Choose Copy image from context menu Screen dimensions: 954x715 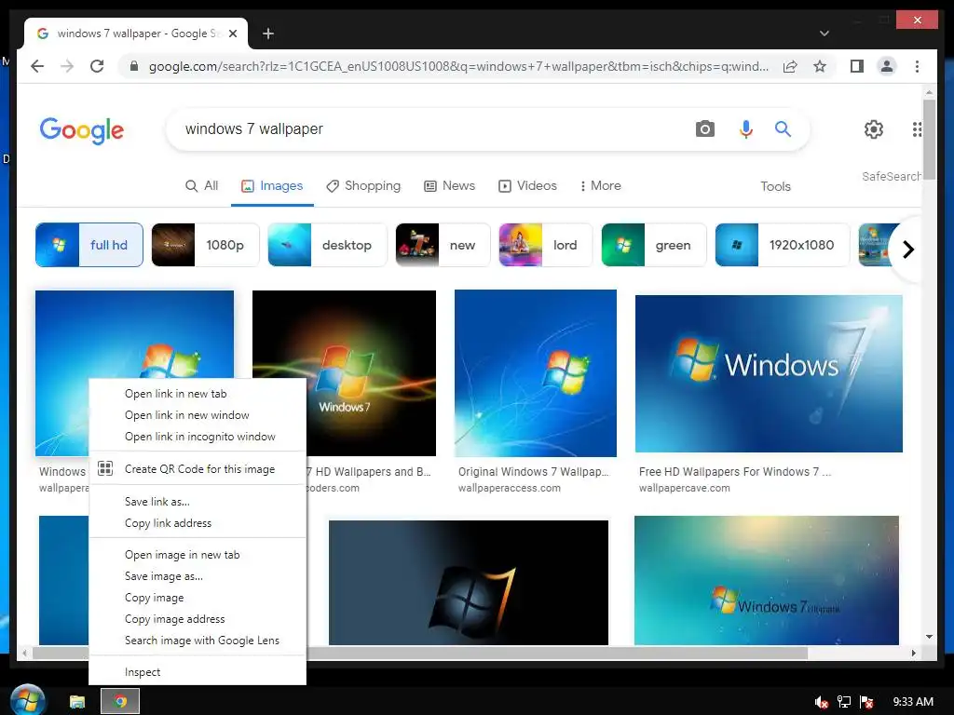198,598
